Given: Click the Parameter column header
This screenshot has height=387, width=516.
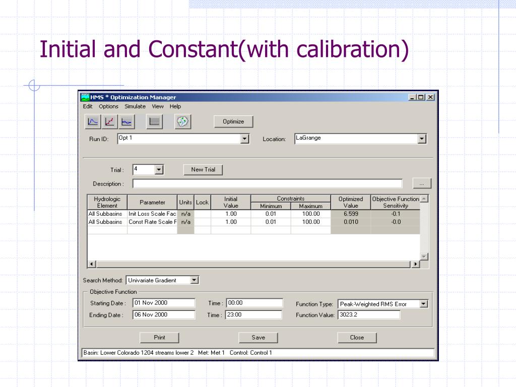Looking at the screenshot, I should click(x=152, y=203).
